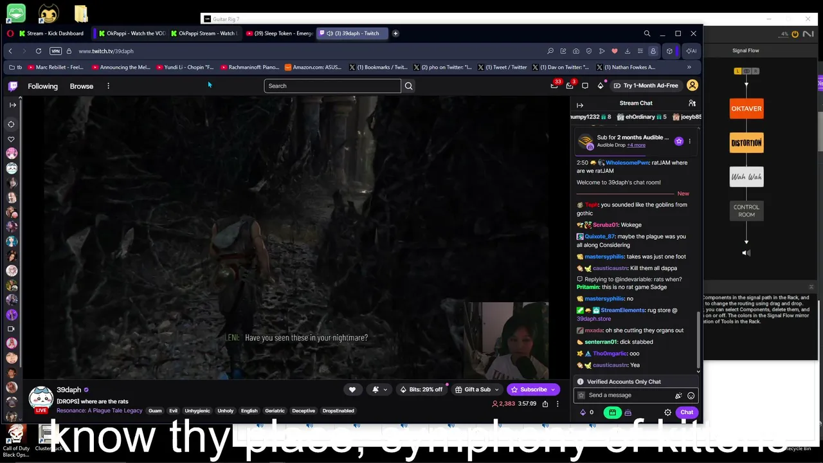
Task: Click the browser address bar URL
Action: [106, 51]
